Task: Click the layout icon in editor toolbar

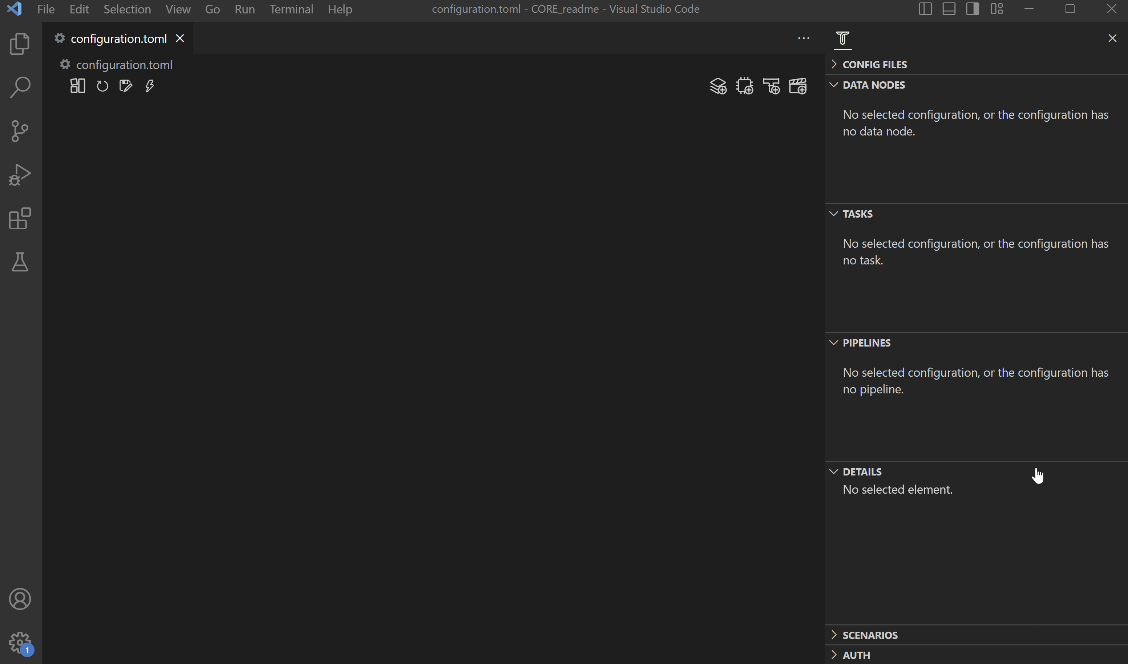Action: [77, 86]
